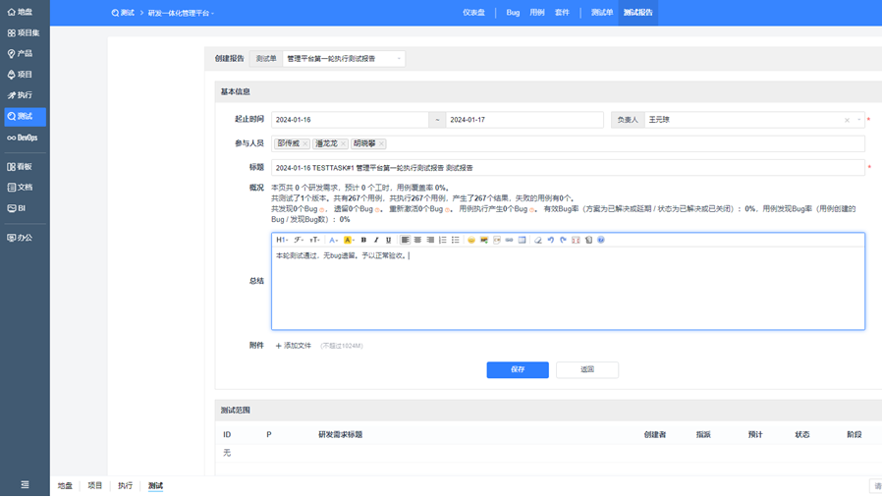Click the 返回 button
882x498 pixels.
pyautogui.click(x=587, y=369)
